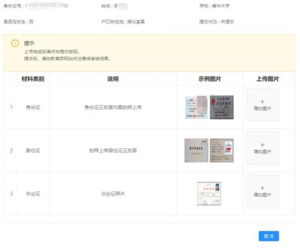Click the 提交状态：未提交 status text
The image size is (300, 248).
216,21
